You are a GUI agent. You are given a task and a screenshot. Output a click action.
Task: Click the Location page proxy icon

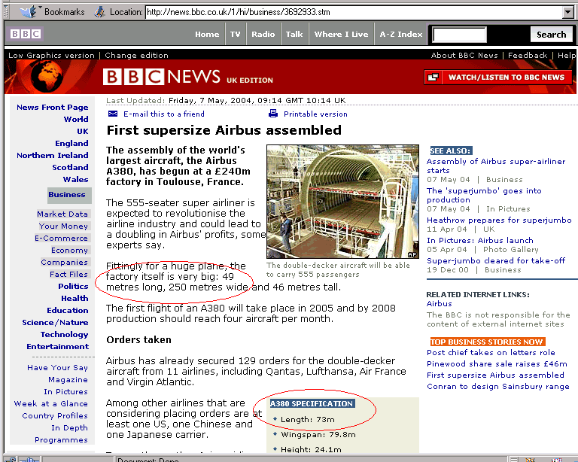[99, 12]
